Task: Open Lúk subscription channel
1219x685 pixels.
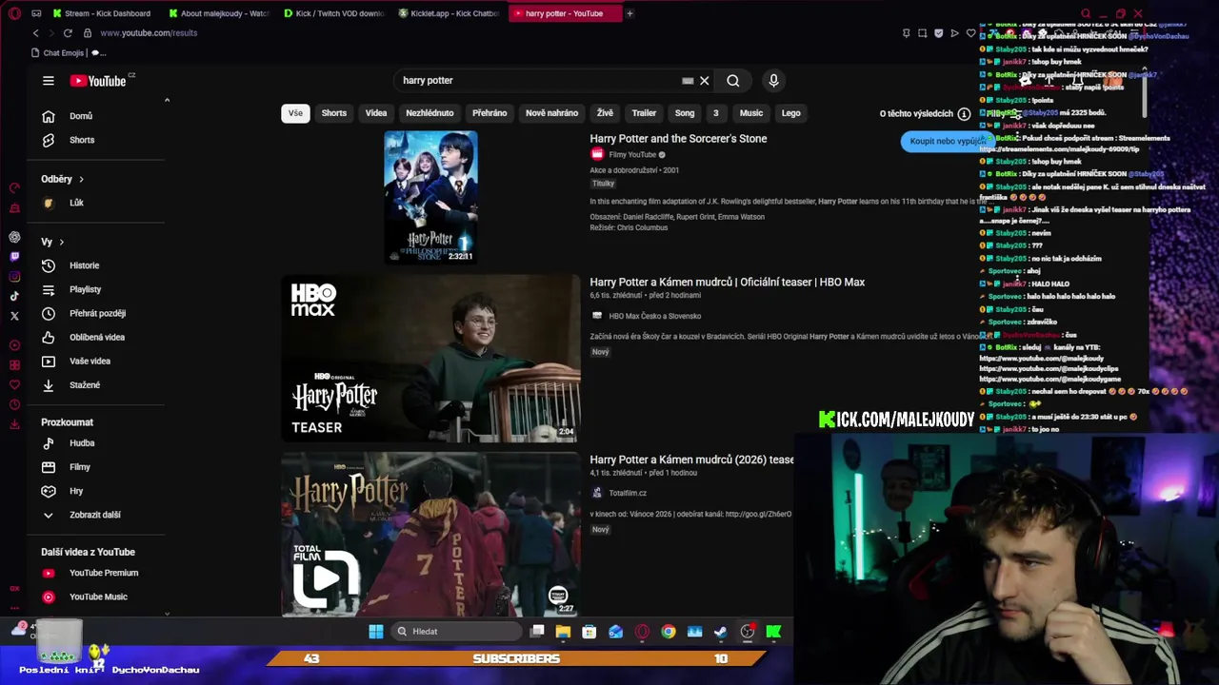Action: coord(76,203)
